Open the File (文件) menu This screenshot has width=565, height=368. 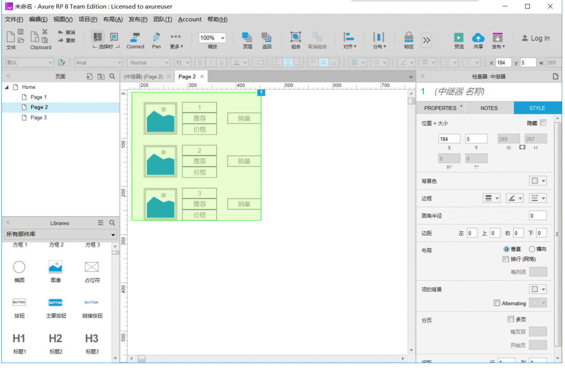click(14, 19)
